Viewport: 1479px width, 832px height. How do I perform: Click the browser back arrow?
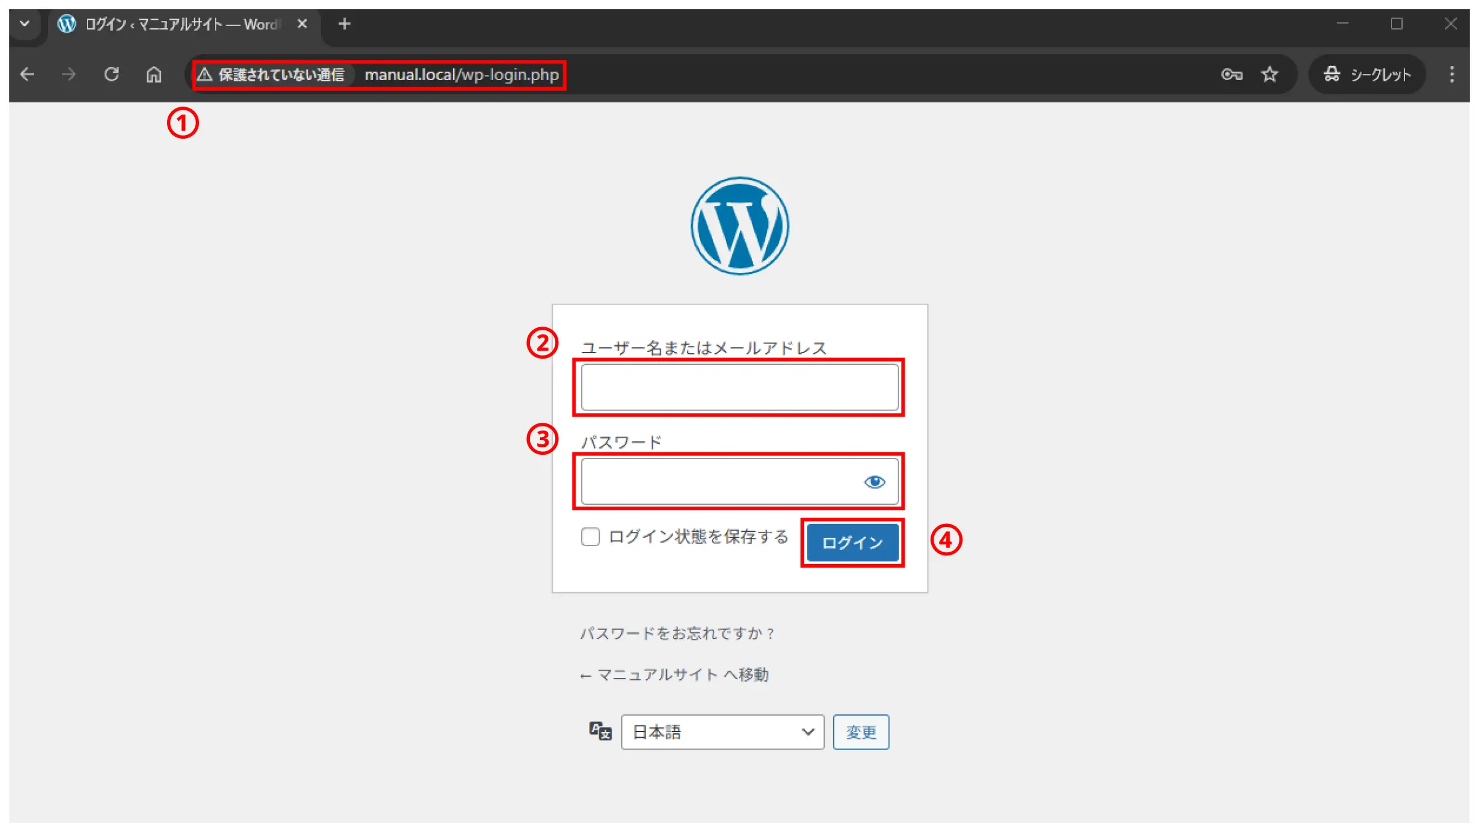pyautogui.click(x=27, y=75)
